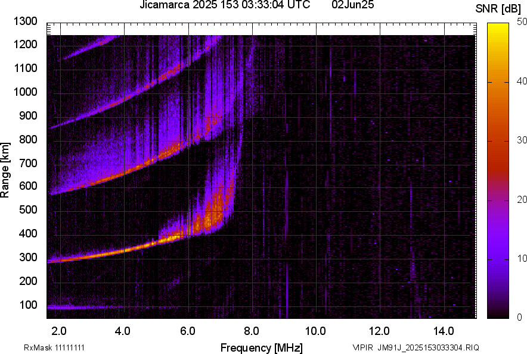The image size is (527, 354).
Task: Click the colorbar tick label 40
Action: 522,81
